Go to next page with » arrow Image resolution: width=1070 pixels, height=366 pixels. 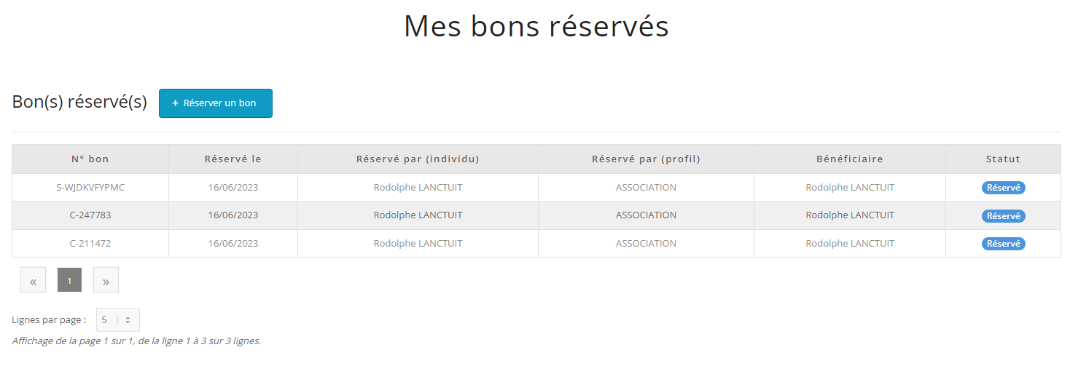tap(106, 280)
